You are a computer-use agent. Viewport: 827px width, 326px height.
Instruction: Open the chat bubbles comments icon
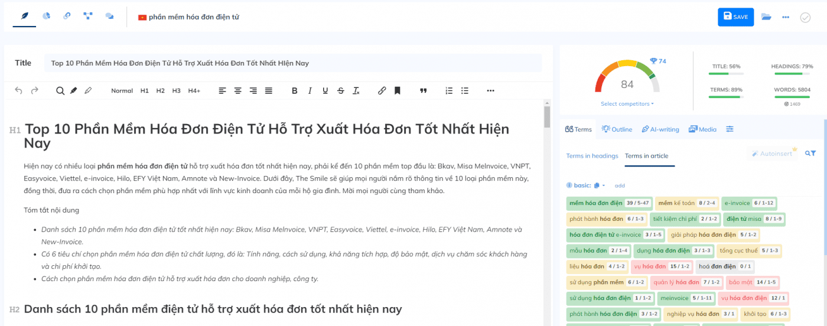coord(109,16)
